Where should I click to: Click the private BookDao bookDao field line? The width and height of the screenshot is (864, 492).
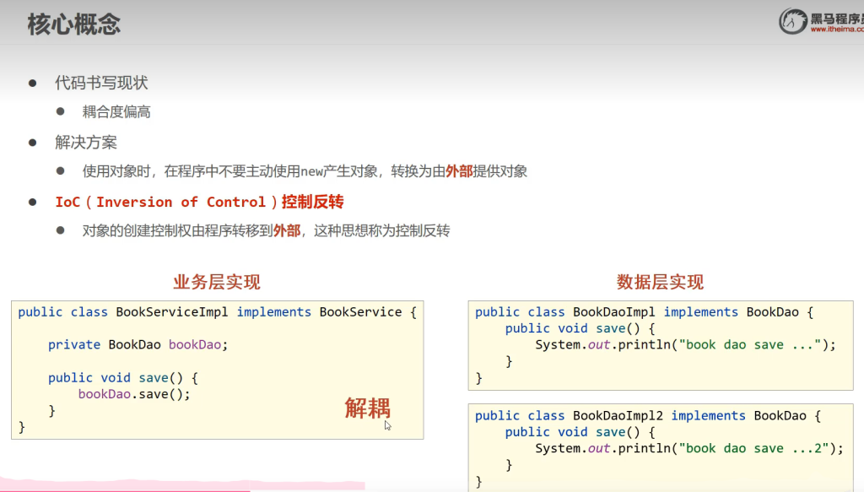[x=138, y=344]
